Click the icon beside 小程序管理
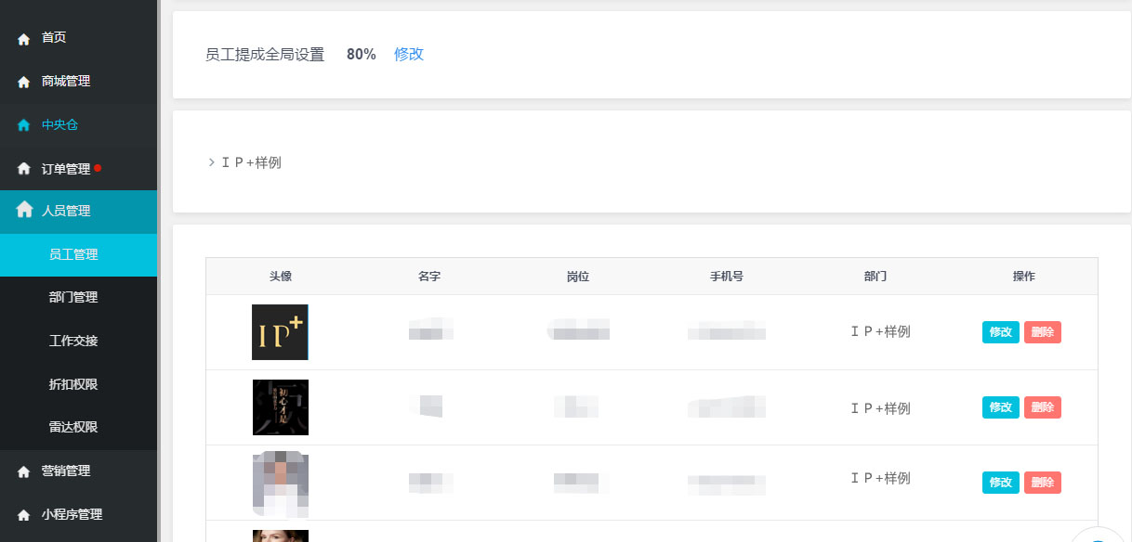The height and width of the screenshot is (542, 1132). click(24, 515)
